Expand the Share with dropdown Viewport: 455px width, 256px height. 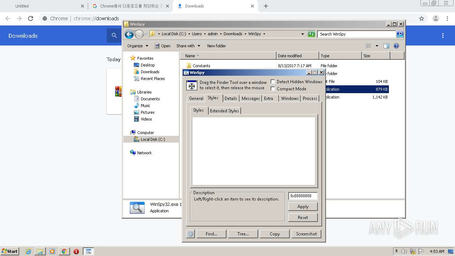point(188,46)
